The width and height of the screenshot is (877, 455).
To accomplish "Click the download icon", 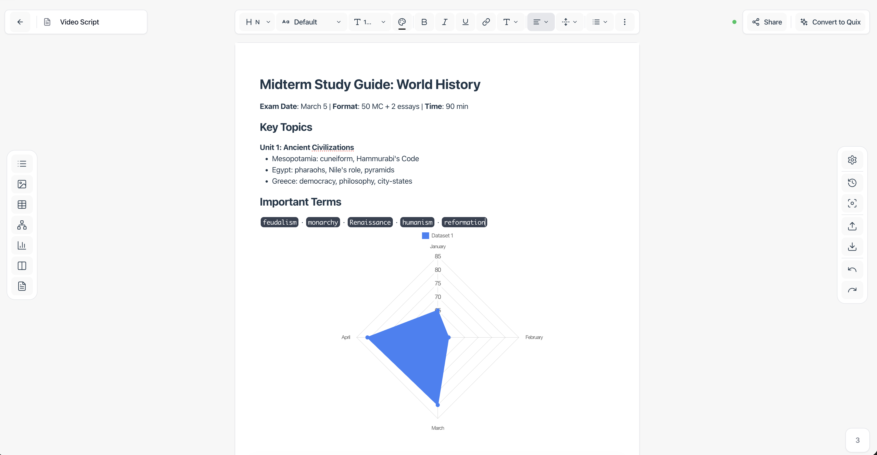I will 852,247.
